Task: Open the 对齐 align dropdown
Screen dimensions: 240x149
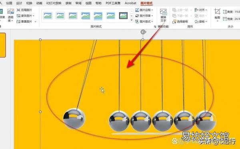Action: pyautogui.click(x=201, y=10)
